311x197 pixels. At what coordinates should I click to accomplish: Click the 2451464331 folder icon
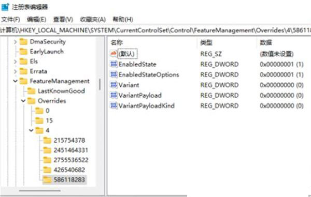point(47,150)
